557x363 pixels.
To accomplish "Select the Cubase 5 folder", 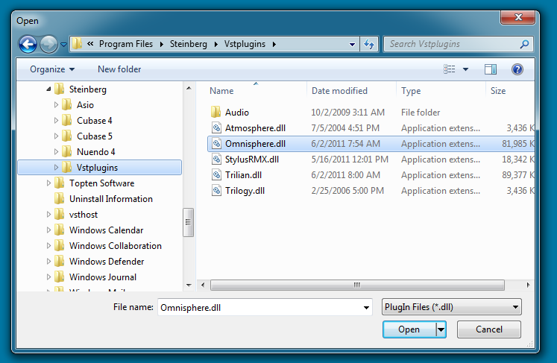I will point(95,136).
